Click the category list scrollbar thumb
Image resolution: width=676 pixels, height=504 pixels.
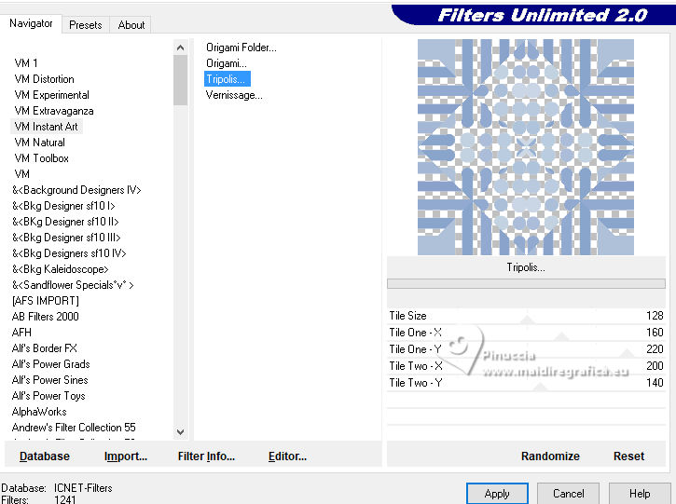click(x=181, y=80)
